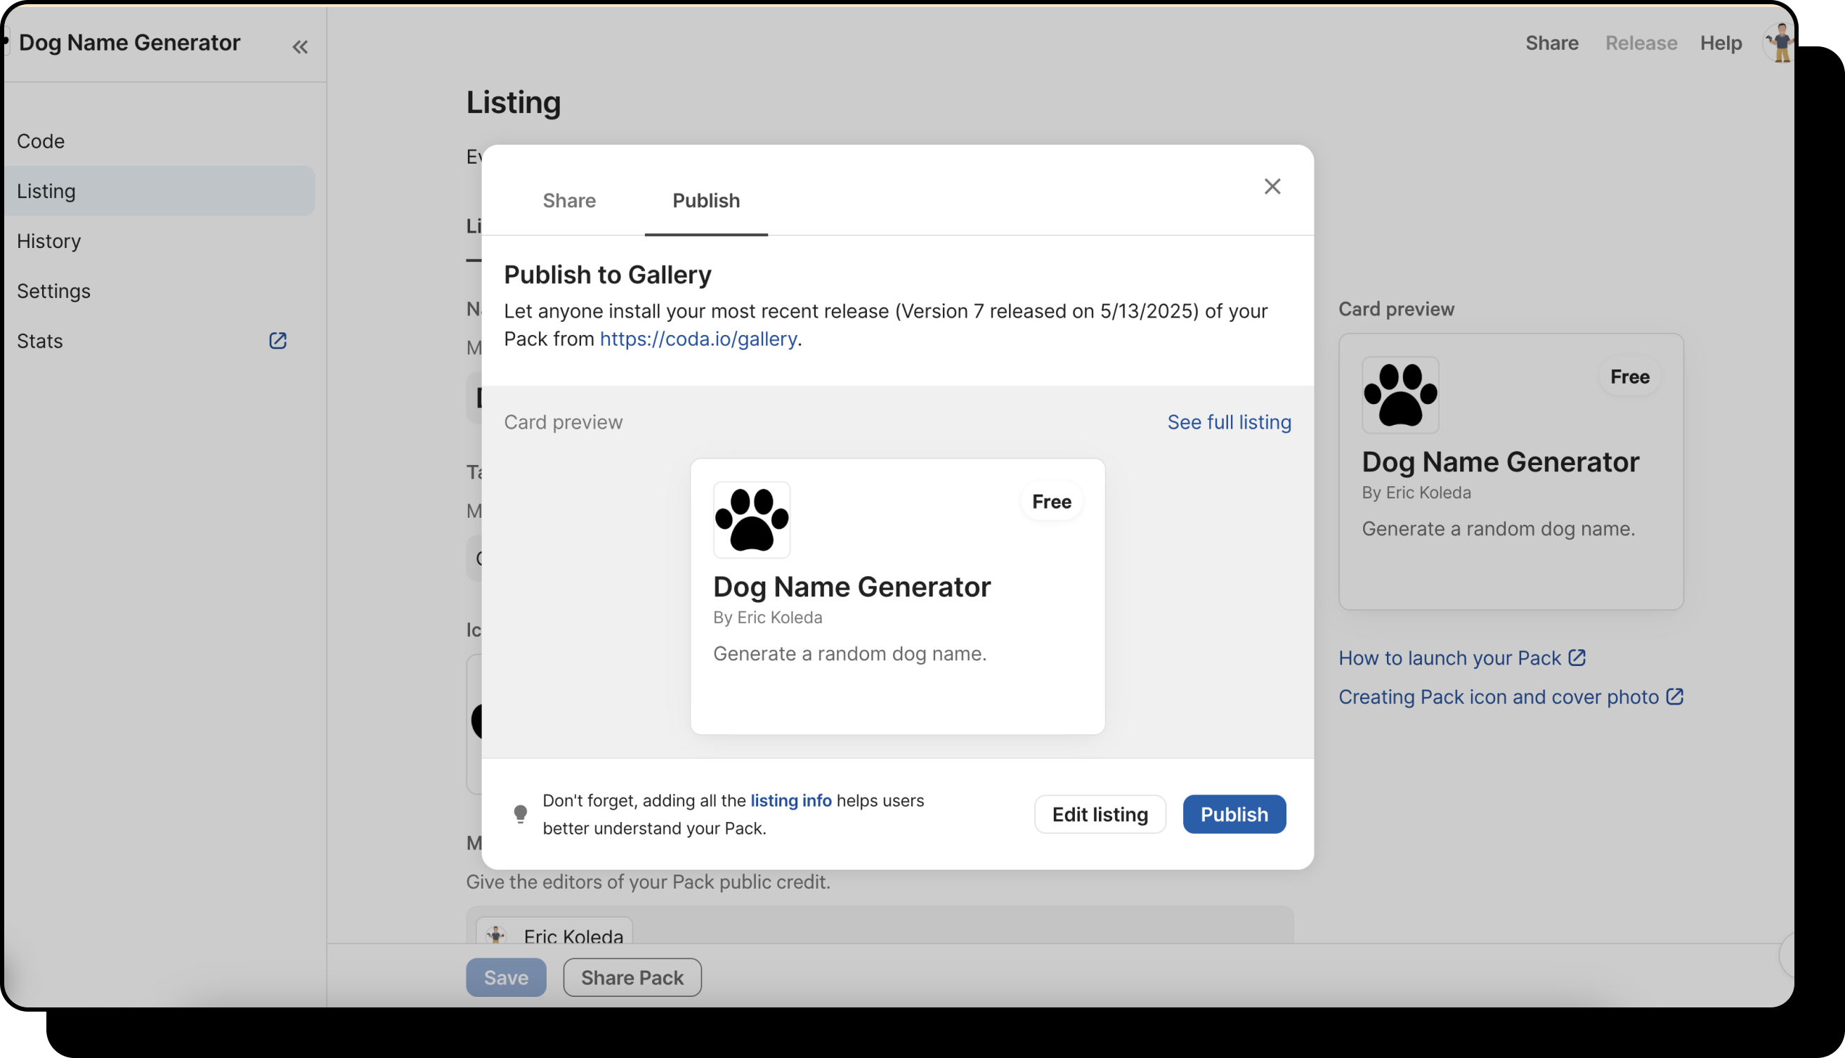This screenshot has width=1845, height=1058.
Task: Click the Edit listing button
Action: tap(1100, 814)
